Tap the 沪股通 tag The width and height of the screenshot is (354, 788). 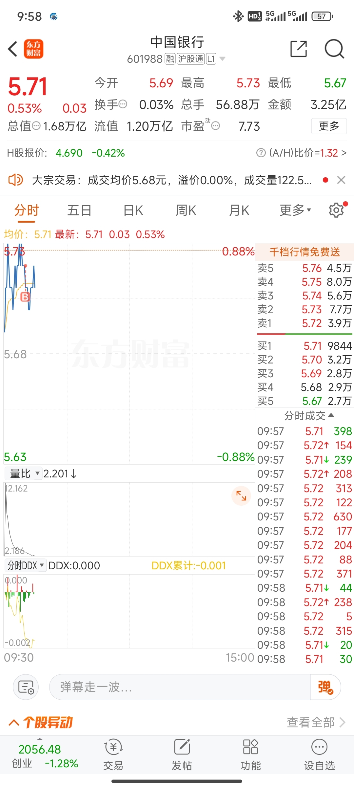tap(191, 59)
